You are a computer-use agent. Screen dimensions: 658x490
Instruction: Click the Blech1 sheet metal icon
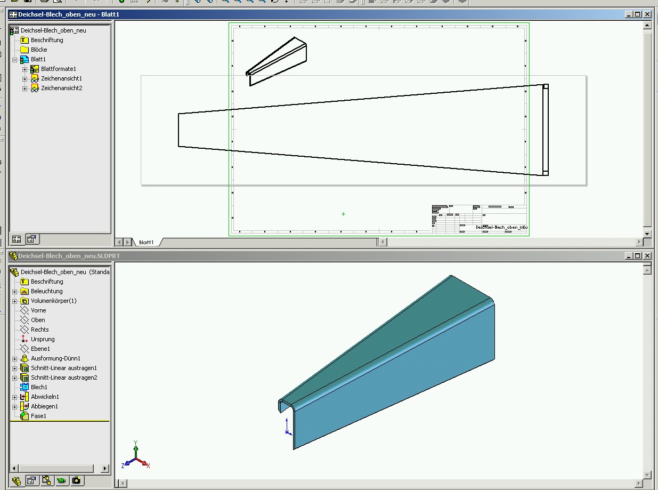[24, 387]
